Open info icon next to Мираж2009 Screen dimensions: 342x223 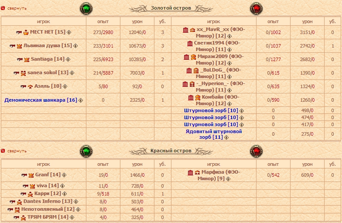[229, 63]
